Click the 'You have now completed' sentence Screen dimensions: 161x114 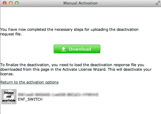click(x=69, y=32)
